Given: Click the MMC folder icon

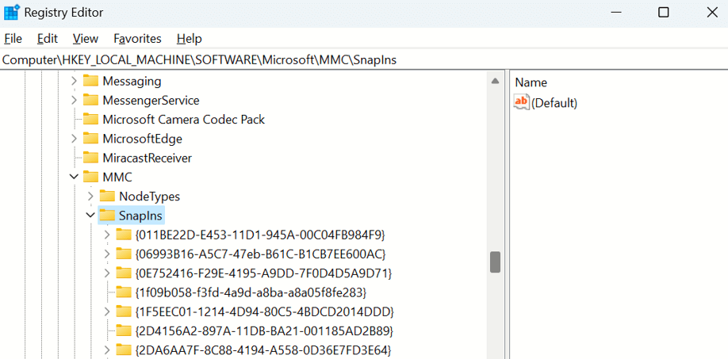Looking at the screenshot, I should pos(90,177).
